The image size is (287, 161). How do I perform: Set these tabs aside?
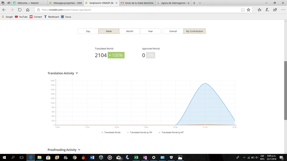9,3
